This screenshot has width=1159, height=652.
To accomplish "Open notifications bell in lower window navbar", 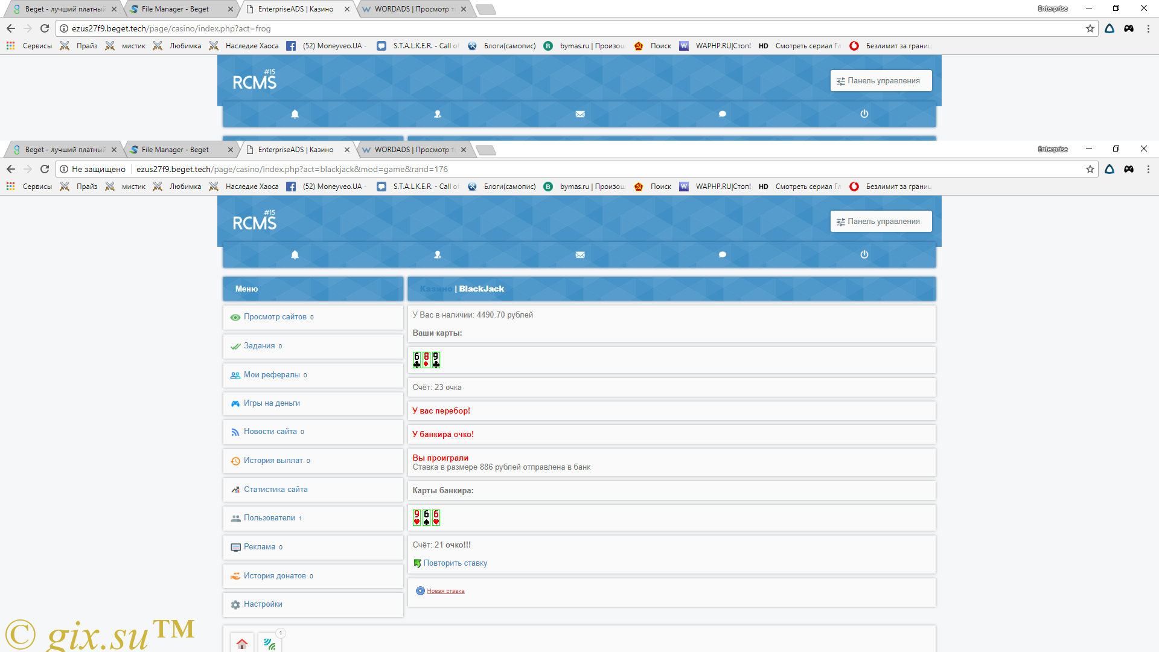I will [x=295, y=255].
